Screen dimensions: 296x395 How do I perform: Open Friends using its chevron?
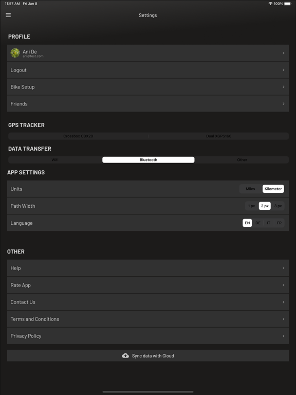(x=284, y=103)
